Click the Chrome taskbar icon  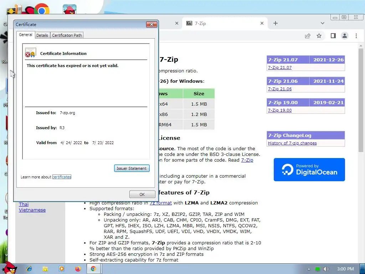coord(94,269)
